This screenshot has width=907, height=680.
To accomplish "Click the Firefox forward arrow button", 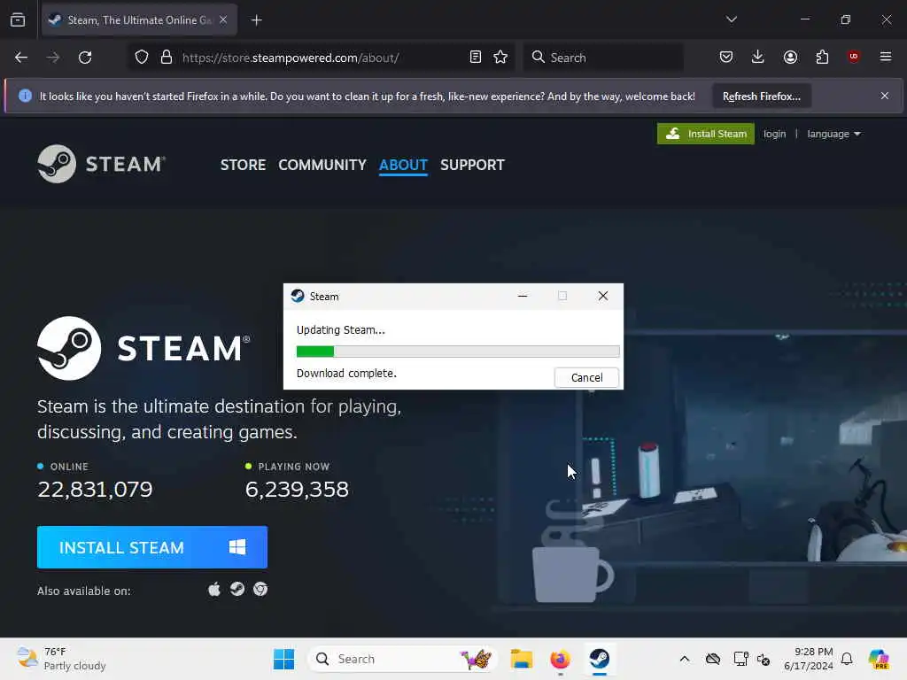I will click(x=53, y=58).
